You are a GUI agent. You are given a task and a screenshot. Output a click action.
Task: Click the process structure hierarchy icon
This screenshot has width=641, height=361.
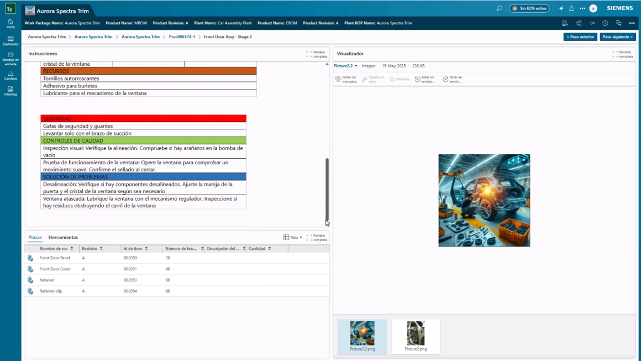click(578, 23)
